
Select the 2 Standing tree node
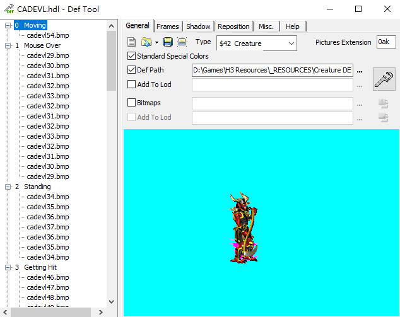point(33,187)
